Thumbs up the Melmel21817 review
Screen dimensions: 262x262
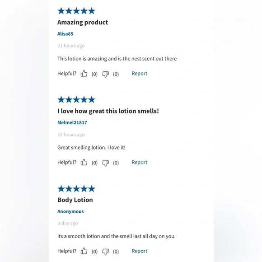84,162
